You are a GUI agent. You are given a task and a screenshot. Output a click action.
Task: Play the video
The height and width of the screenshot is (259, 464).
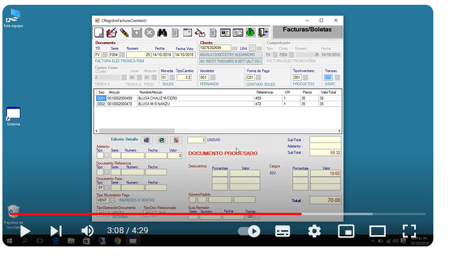(25, 231)
